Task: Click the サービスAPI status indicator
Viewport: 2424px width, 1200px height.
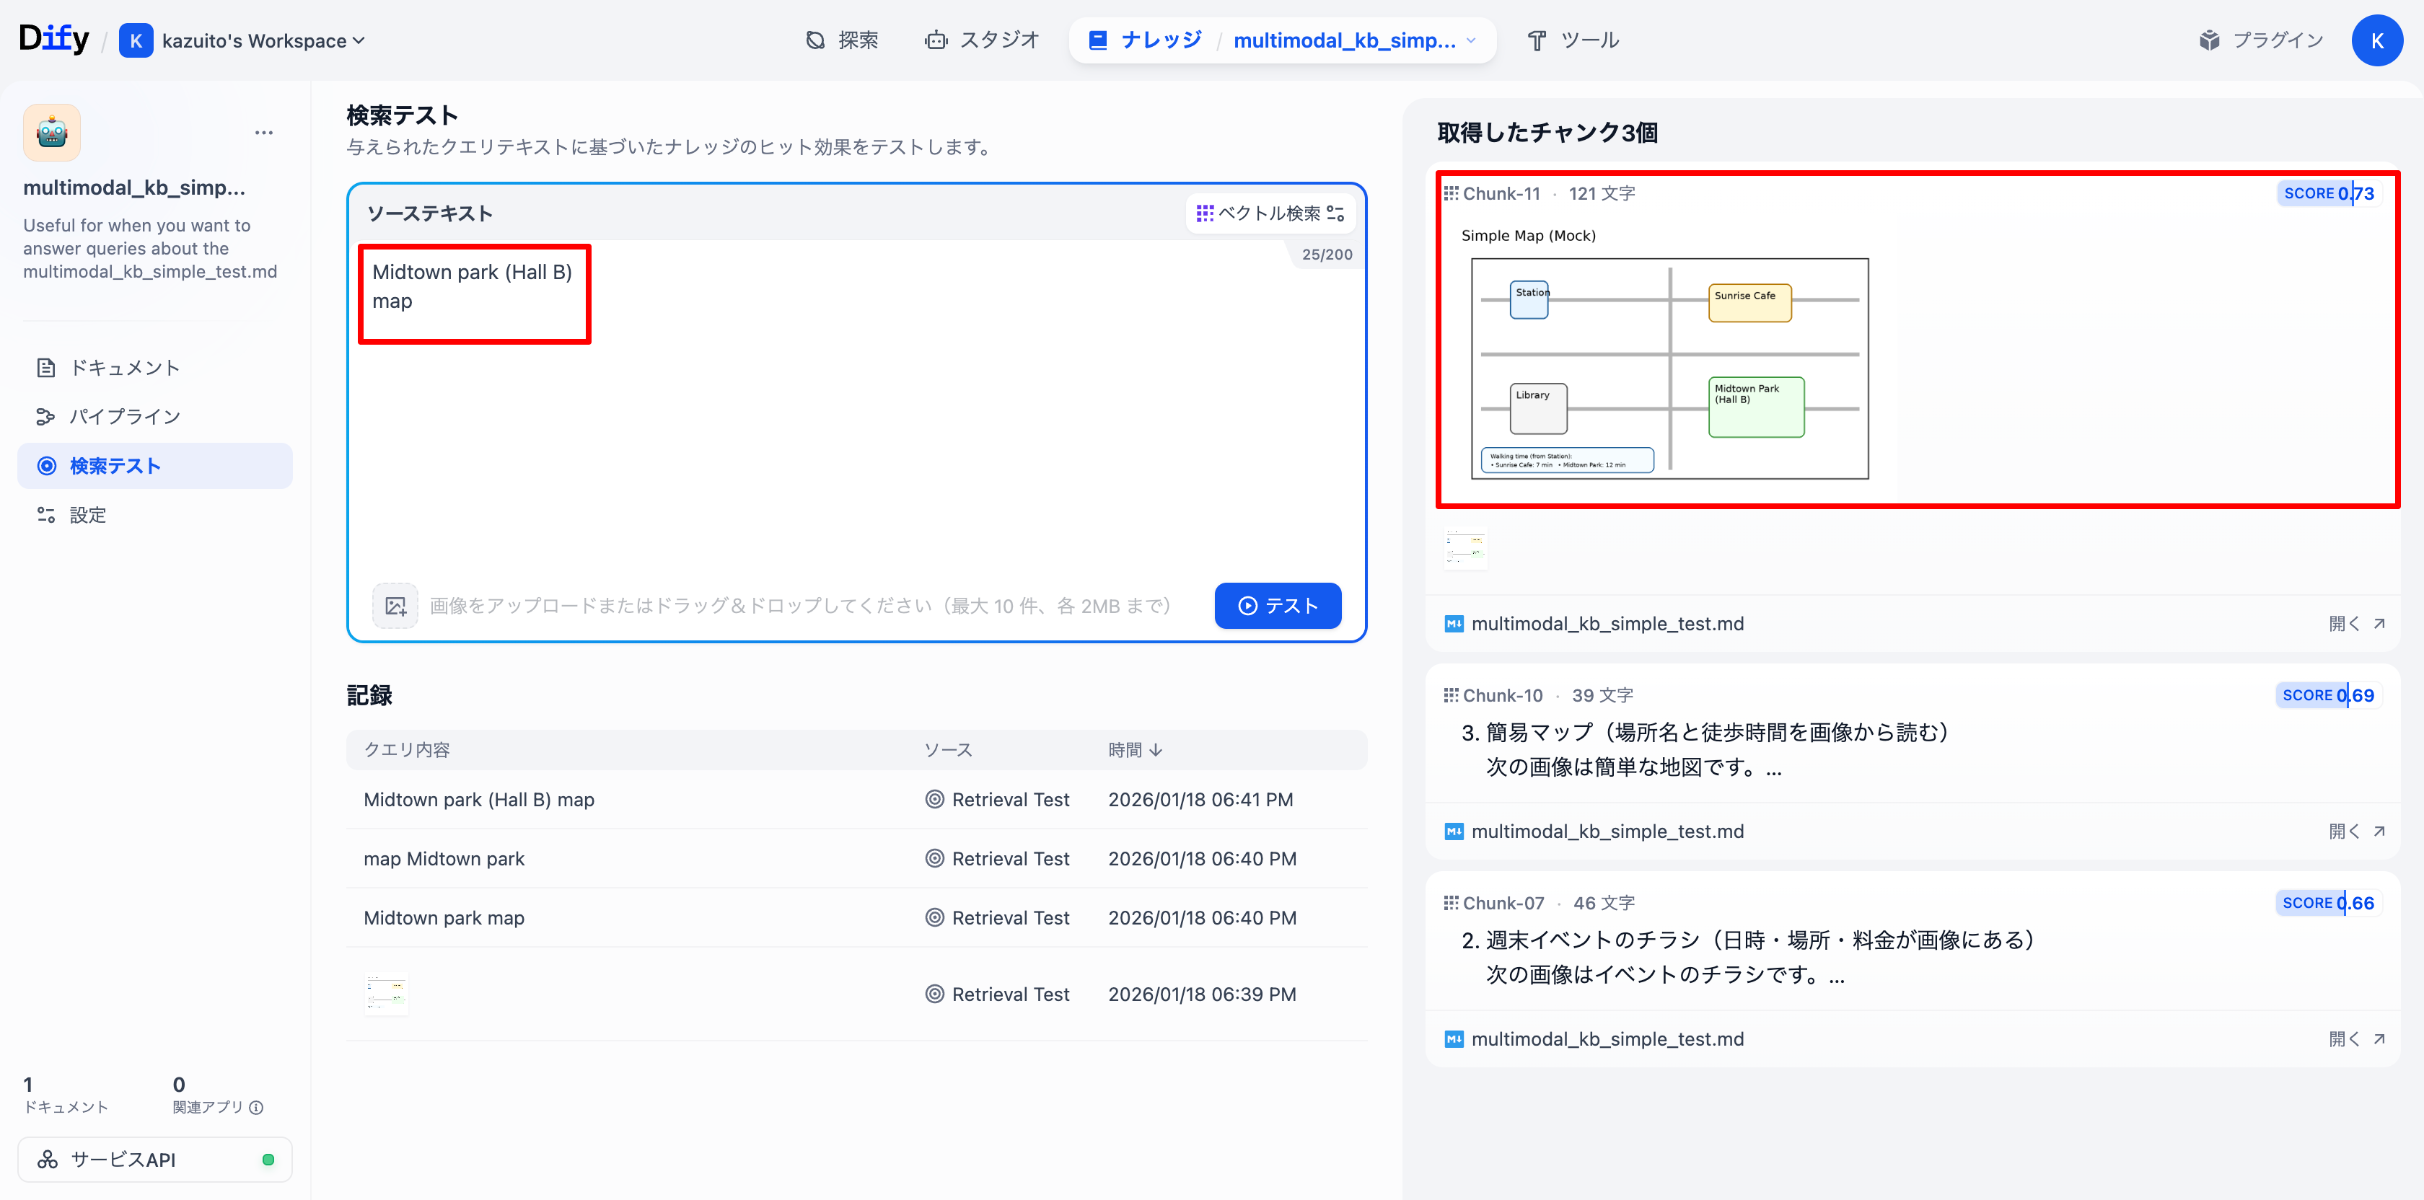Action: 268,1160
